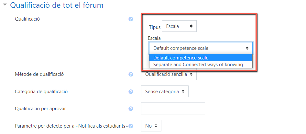Image resolution: width=306 pixels, height=134 pixels.
Task: Click the 'Escala' label above scale list
Action: (x=154, y=38)
